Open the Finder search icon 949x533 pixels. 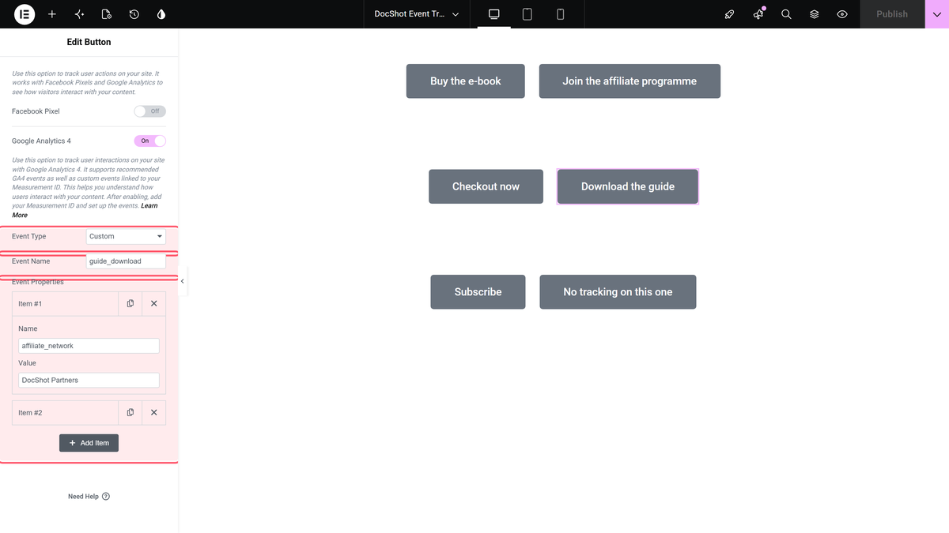point(786,14)
